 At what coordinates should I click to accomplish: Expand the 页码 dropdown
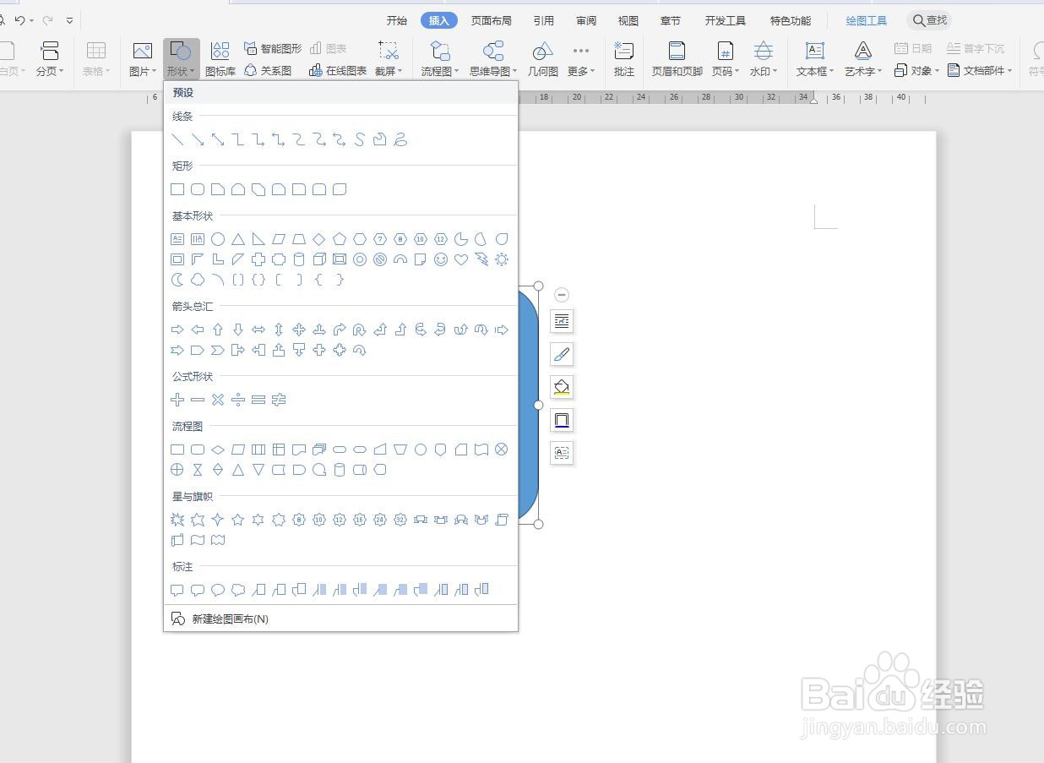click(x=726, y=59)
